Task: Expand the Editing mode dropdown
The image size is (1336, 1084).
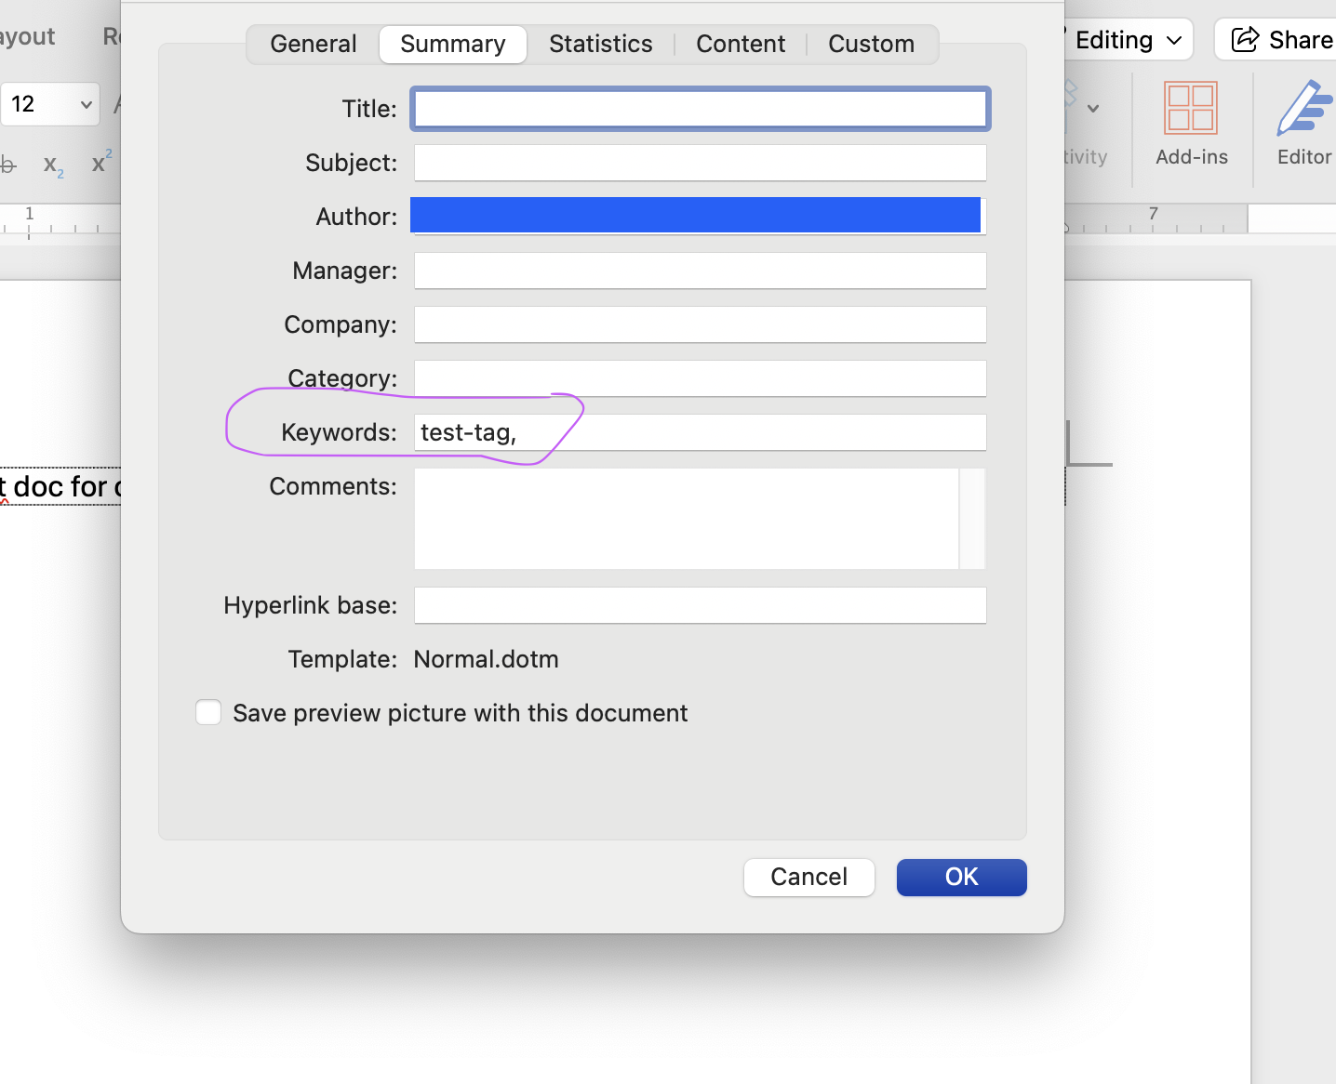Action: point(1128,40)
